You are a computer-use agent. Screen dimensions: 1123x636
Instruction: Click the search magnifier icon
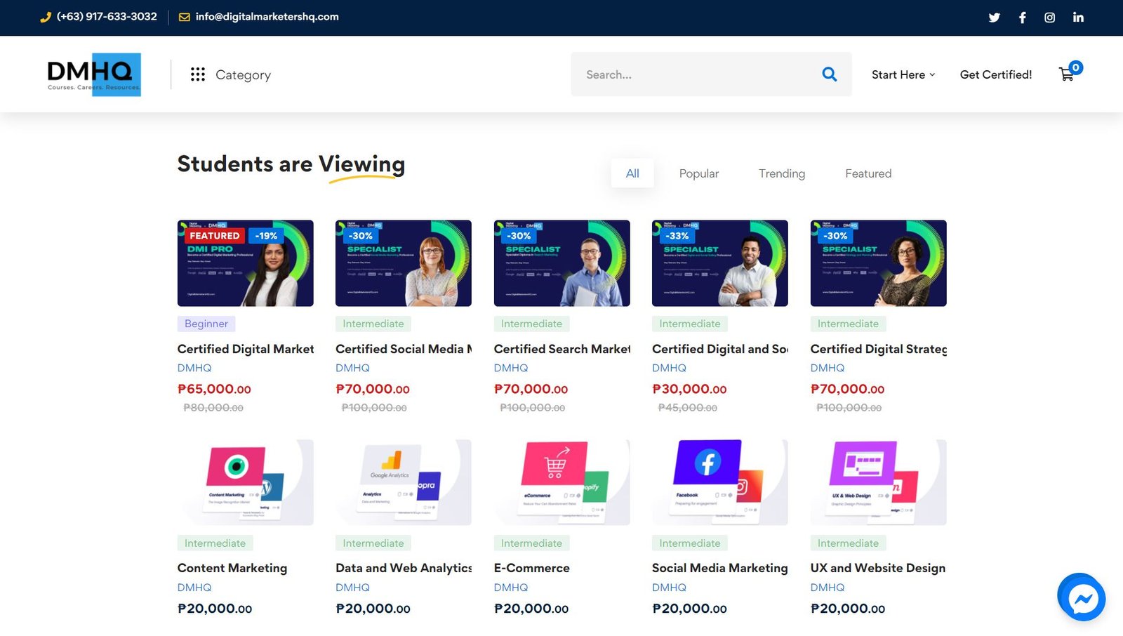click(829, 74)
